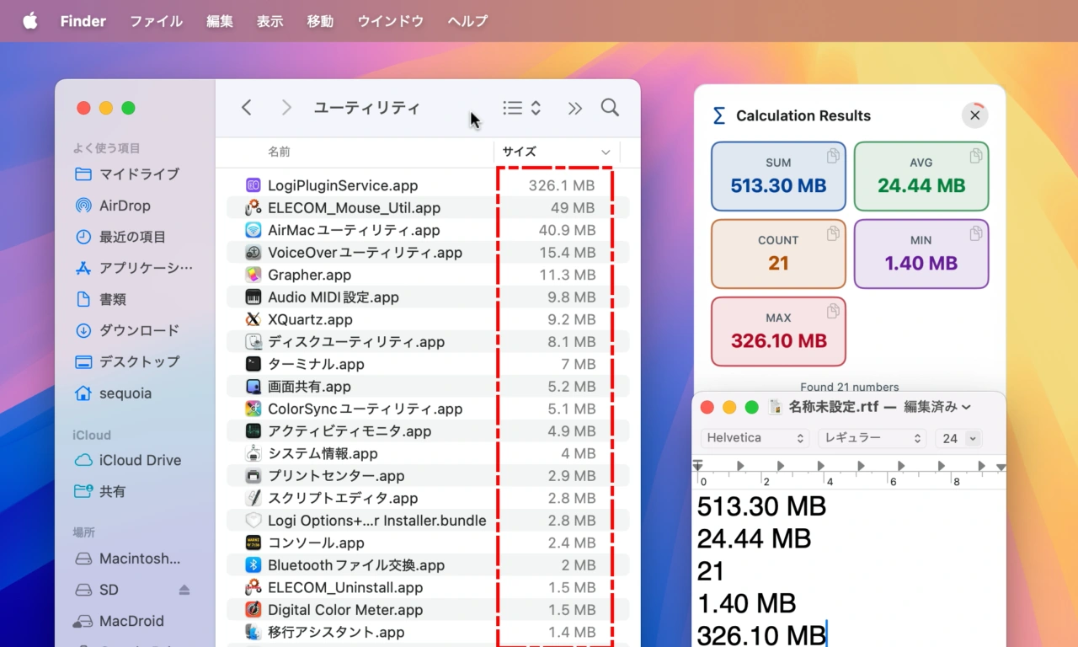The width and height of the screenshot is (1078, 647).
Task: Copy the MAX value using its icon
Action: (x=832, y=311)
